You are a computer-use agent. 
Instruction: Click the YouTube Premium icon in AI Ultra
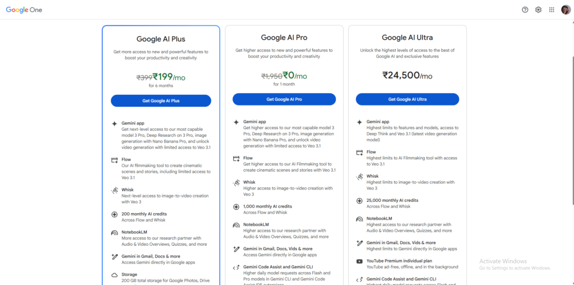(359, 261)
